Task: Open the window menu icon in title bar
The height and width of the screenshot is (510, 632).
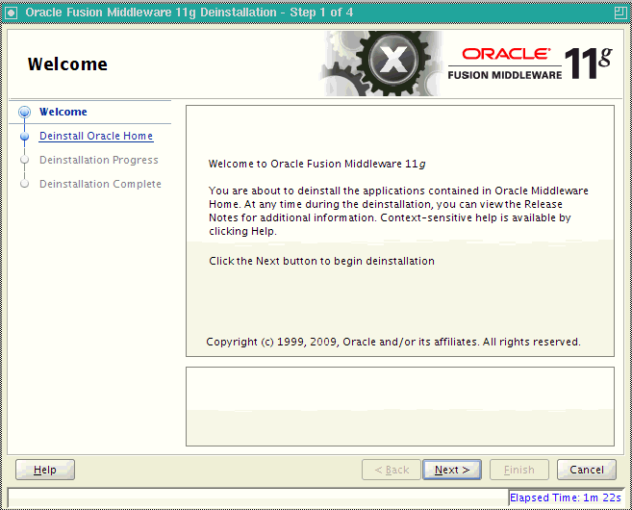Action: [11, 13]
